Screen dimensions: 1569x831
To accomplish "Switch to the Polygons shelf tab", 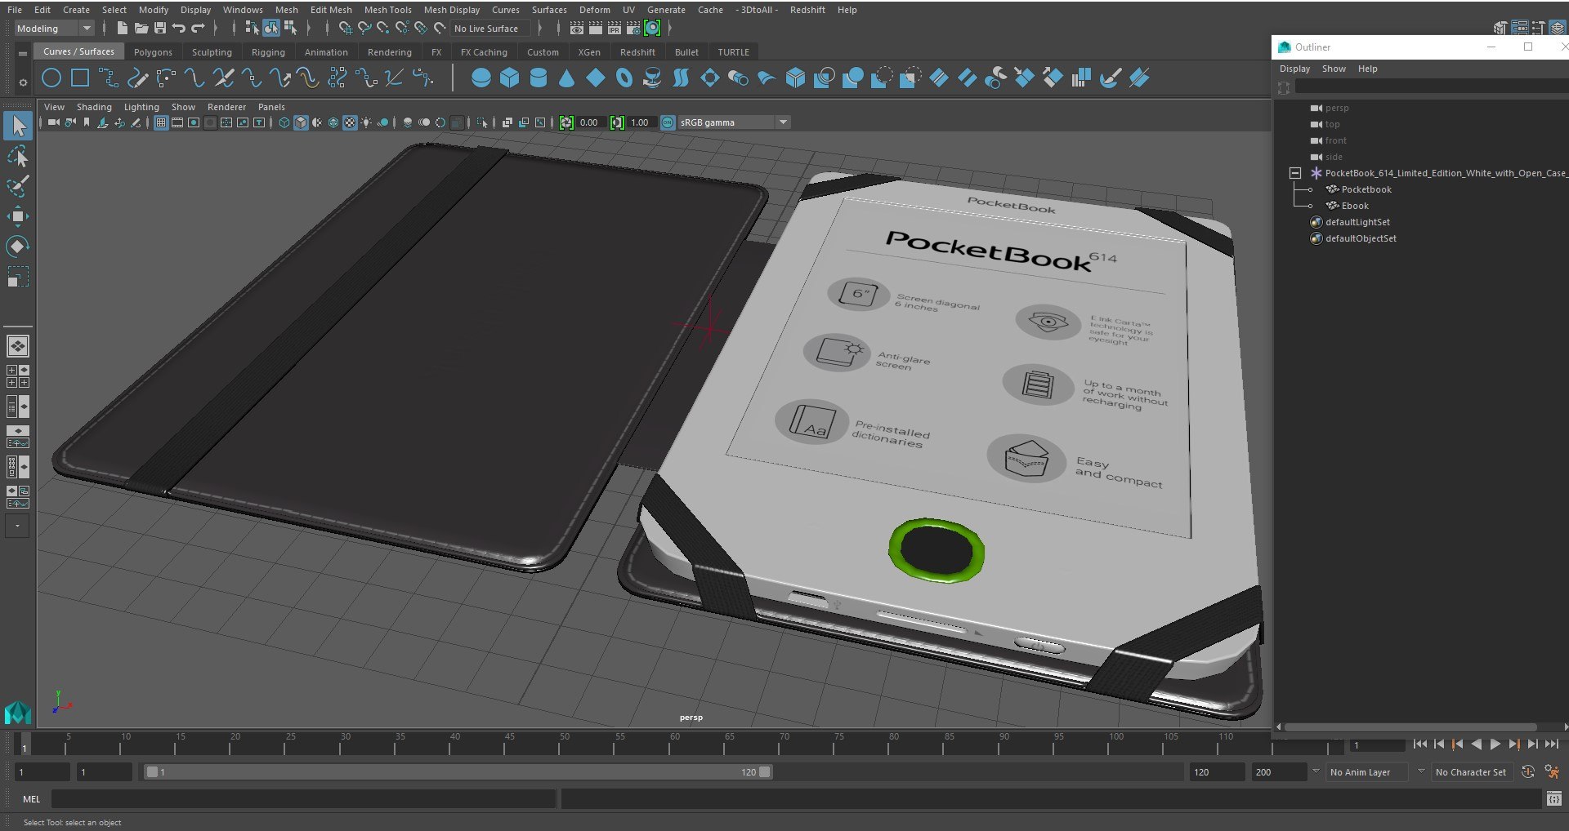I will [153, 52].
